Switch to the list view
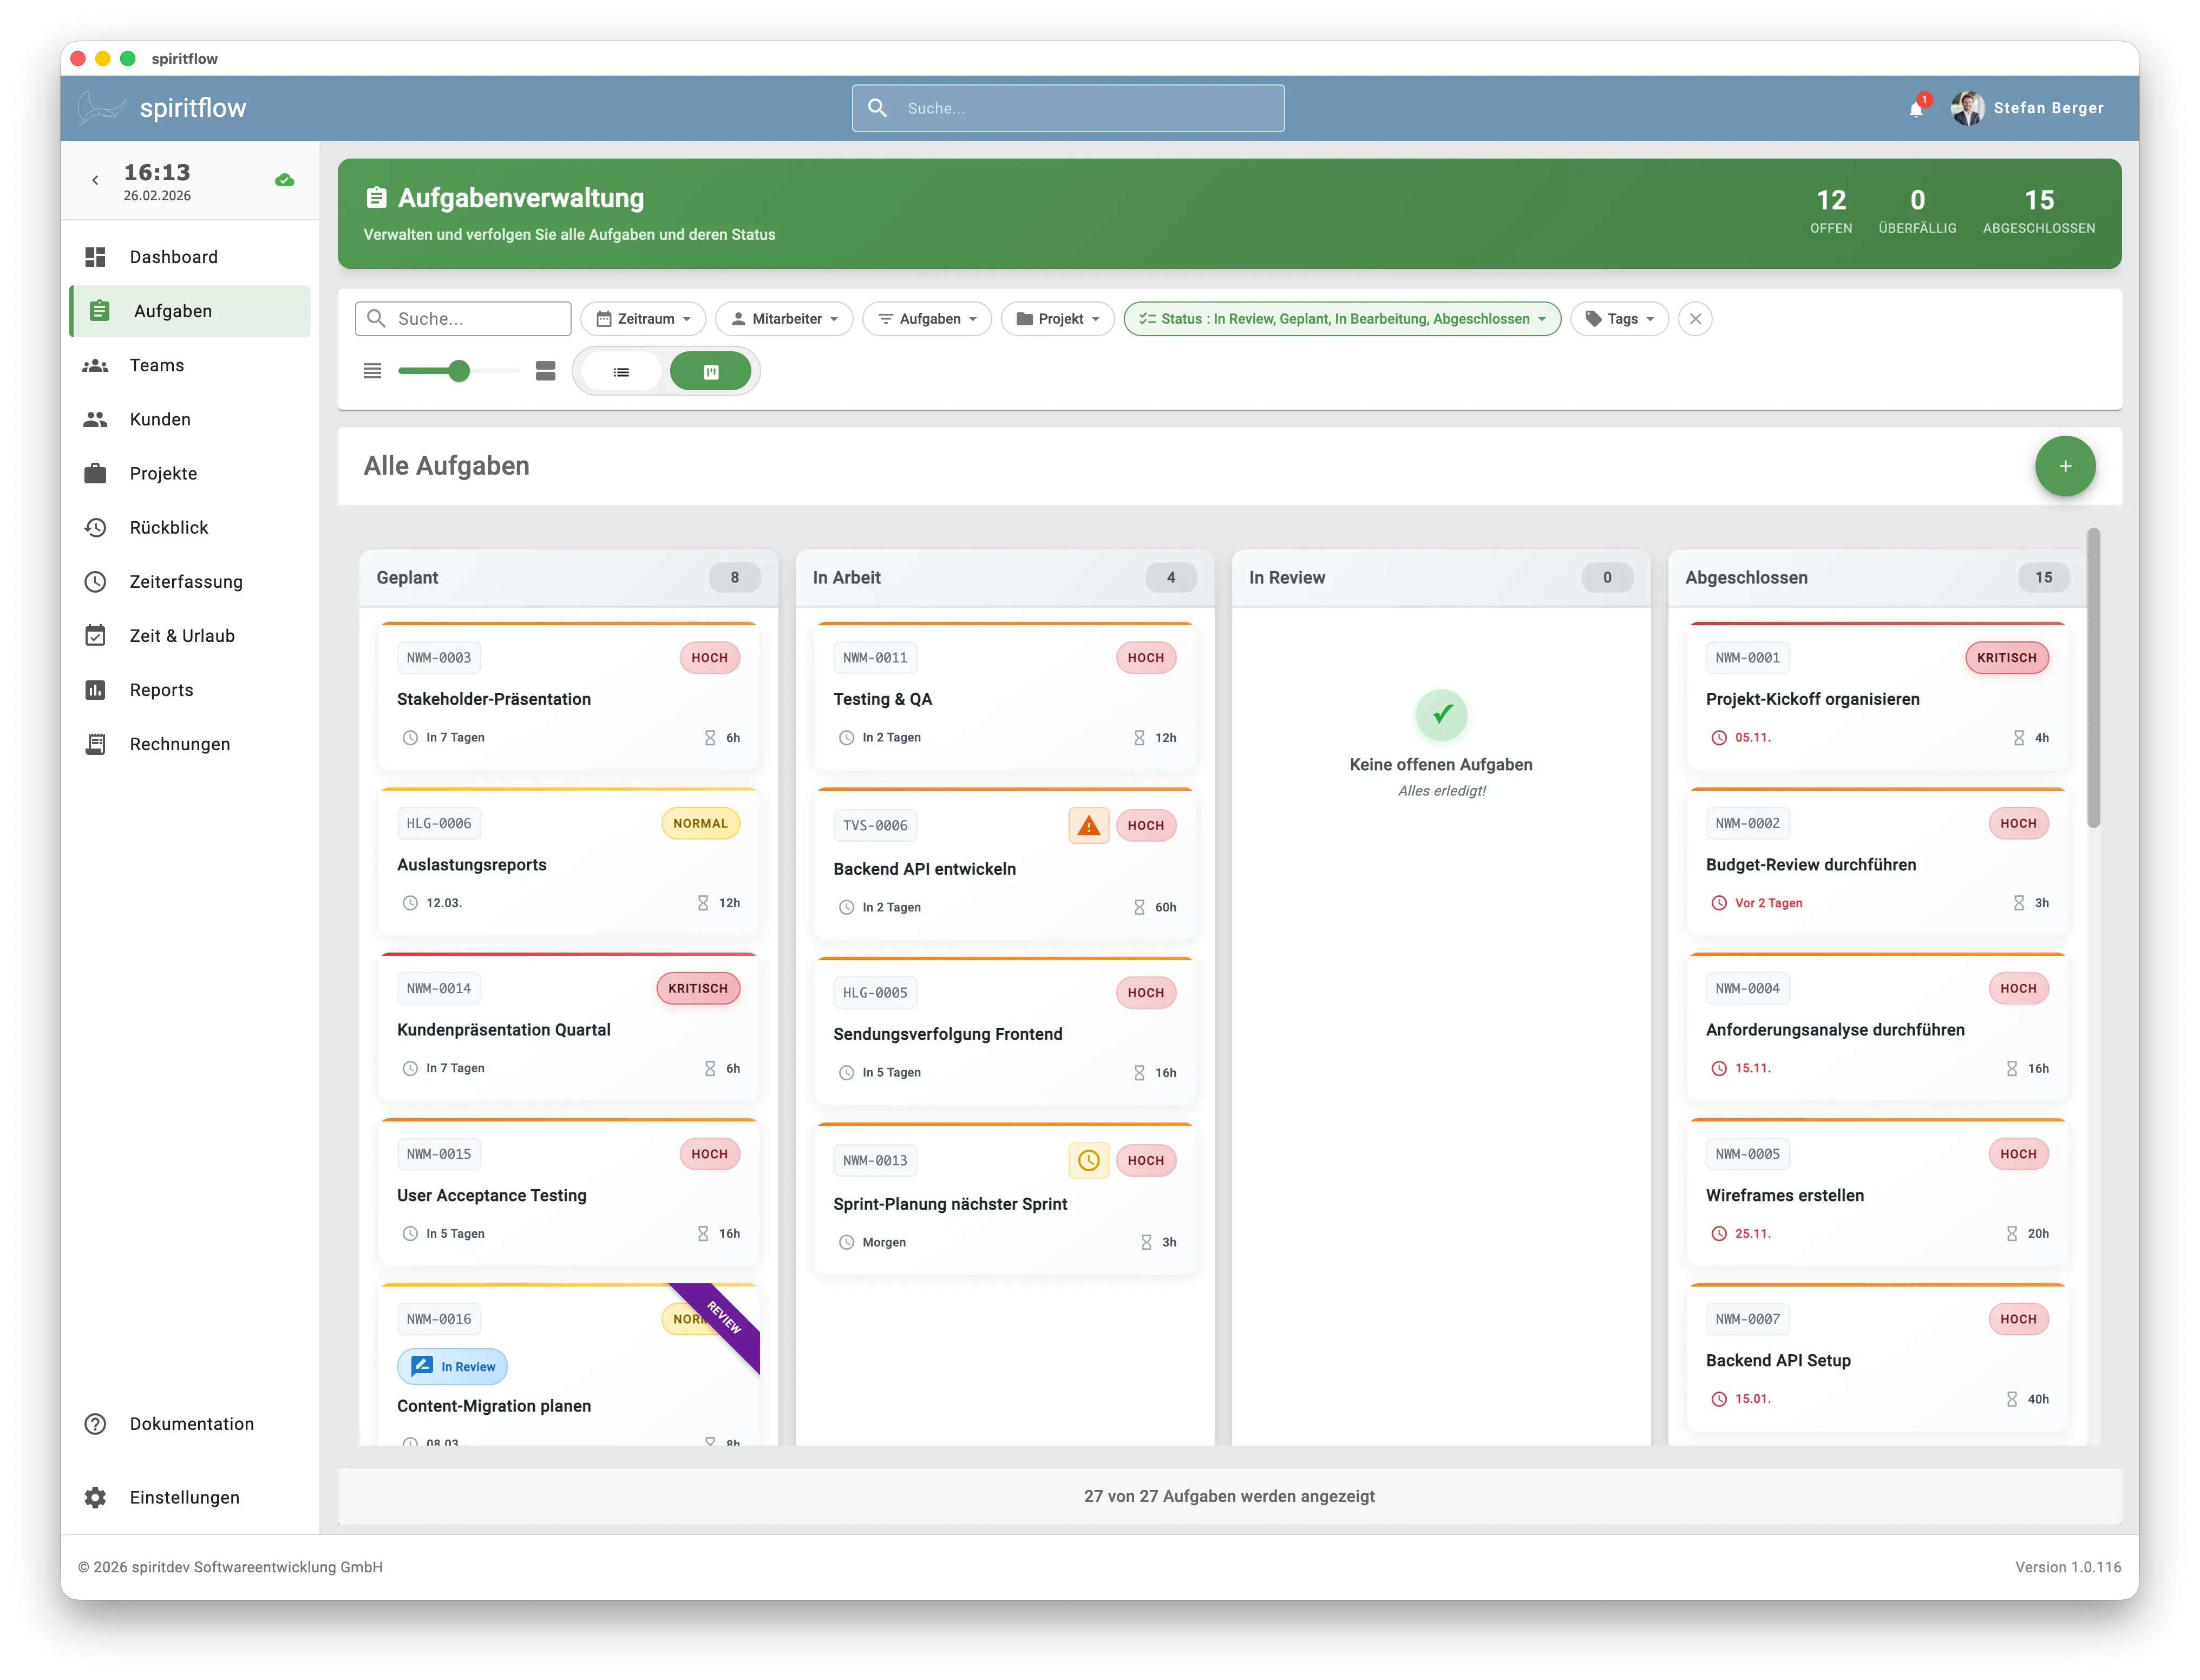This screenshot has height=1680, width=2200. click(x=621, y=371)
